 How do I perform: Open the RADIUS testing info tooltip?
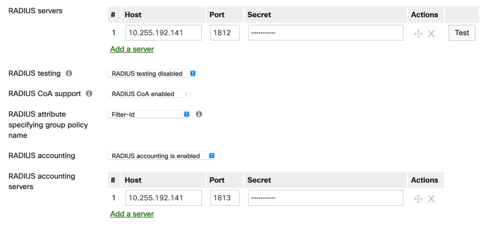(68, 73)
